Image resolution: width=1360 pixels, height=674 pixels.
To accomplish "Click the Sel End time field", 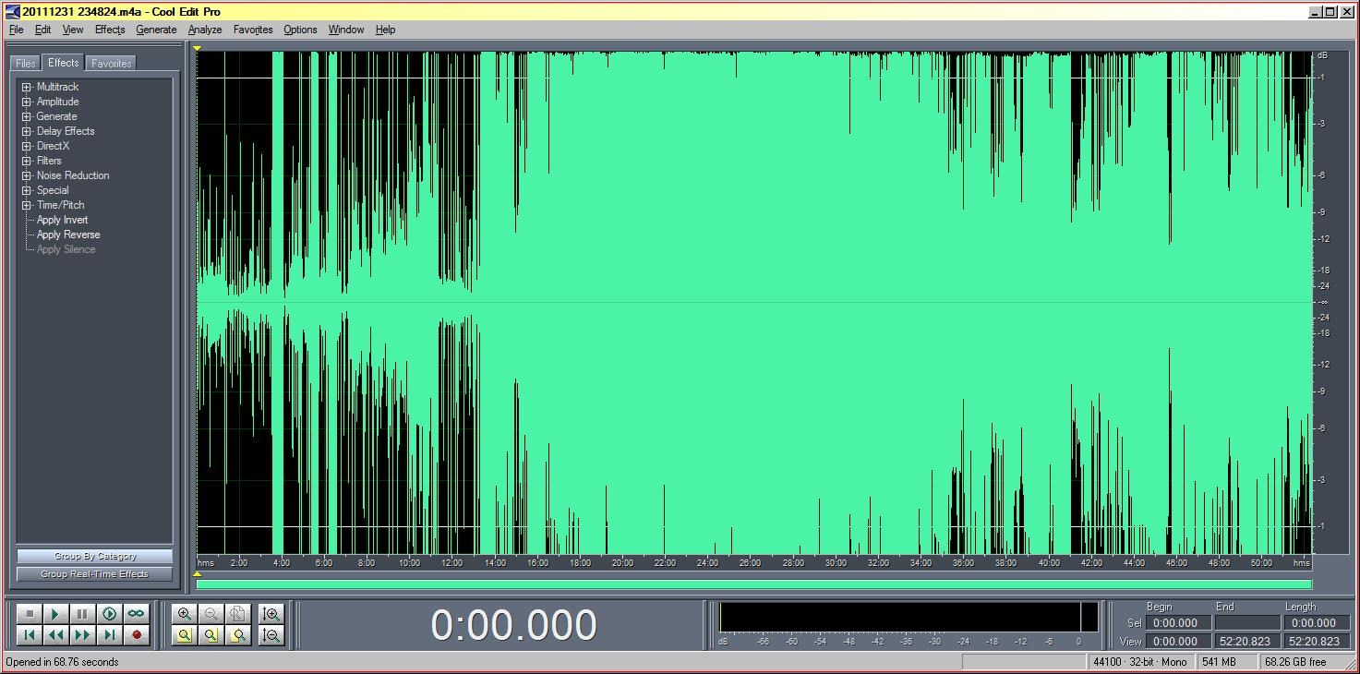I will coord(1247,623).
